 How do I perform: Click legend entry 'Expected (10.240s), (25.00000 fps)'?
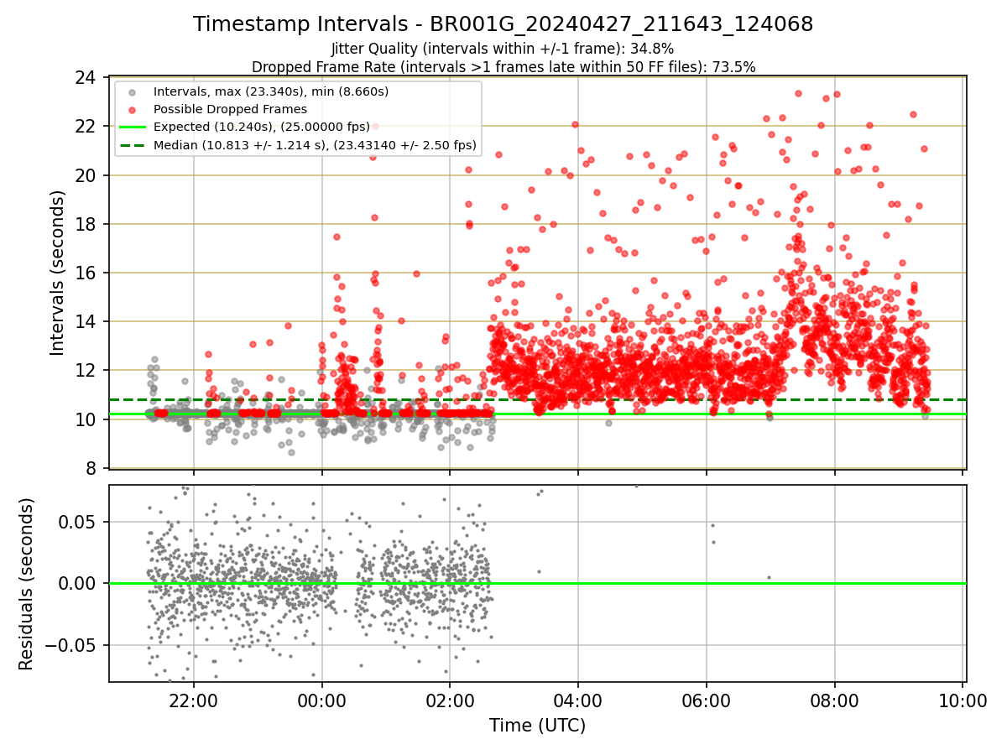pos(263,127)
